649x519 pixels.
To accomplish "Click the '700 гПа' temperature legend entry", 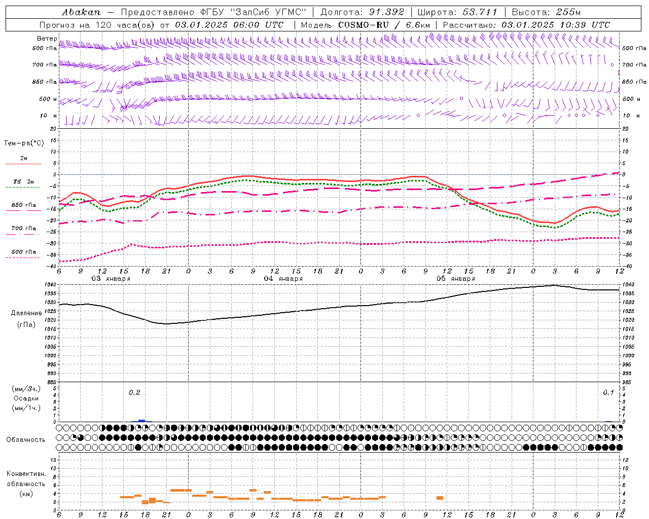I will 24,229.
